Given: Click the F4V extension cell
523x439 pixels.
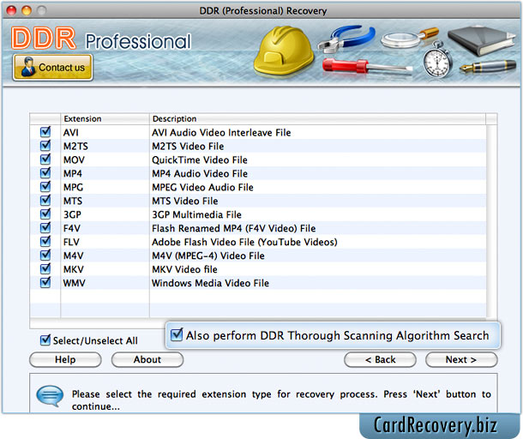Looking at the screenshot, I should pyautogui.click(x=105, y=228).
